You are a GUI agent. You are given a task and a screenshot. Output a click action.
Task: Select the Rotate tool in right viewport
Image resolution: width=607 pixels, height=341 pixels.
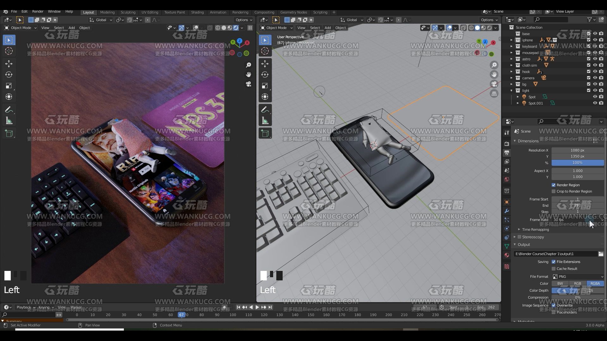pyautogui.click(x=265, y=75)
